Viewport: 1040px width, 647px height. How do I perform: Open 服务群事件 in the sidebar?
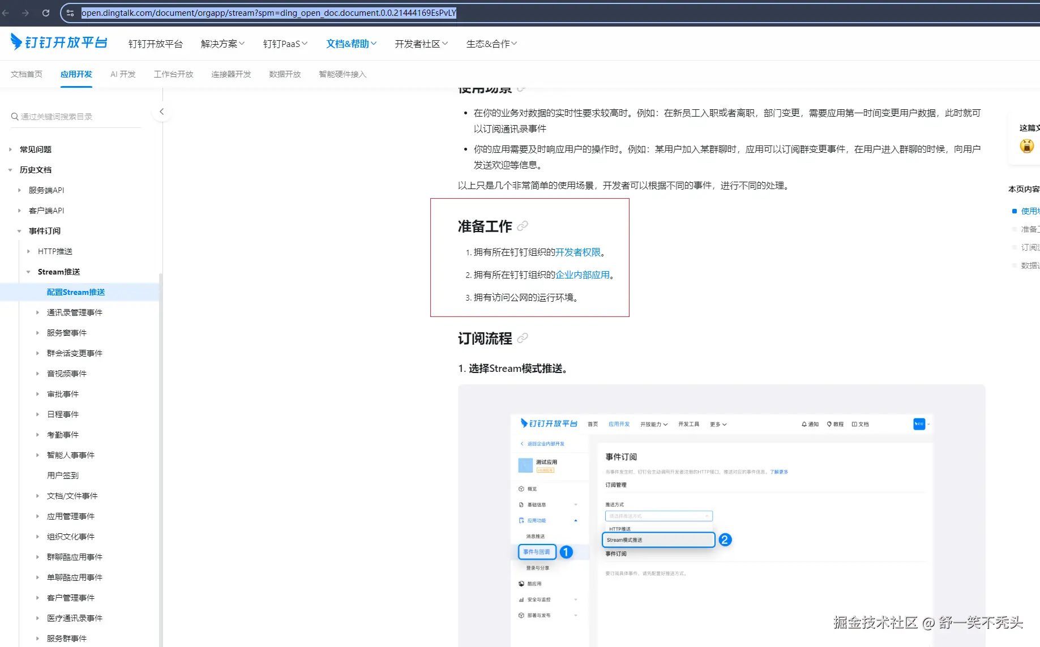67,639
